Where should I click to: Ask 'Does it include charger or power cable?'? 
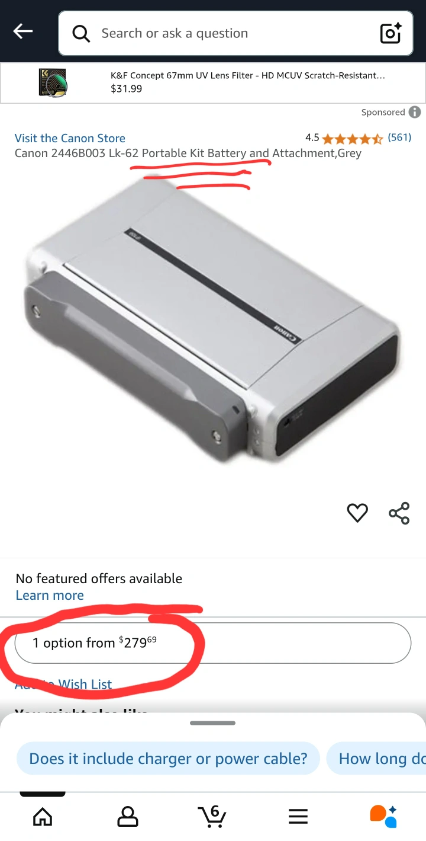pyautogui.click(x=168, y=759)
